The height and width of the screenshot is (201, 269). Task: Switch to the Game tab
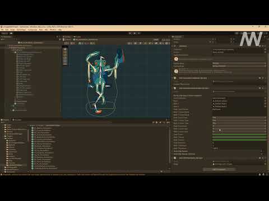[77, 37]
